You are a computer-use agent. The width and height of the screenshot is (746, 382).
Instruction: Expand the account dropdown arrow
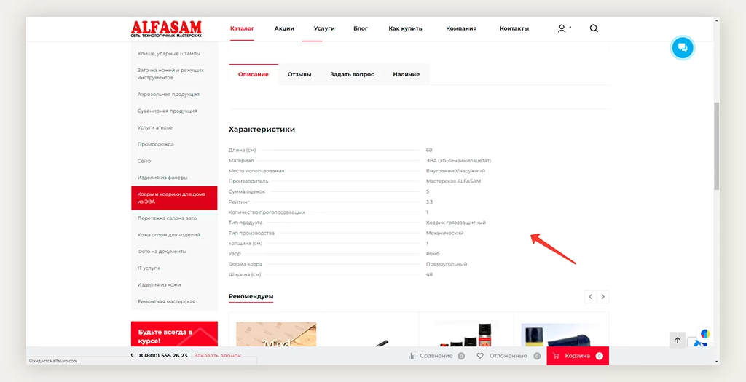tap(570, 28)
